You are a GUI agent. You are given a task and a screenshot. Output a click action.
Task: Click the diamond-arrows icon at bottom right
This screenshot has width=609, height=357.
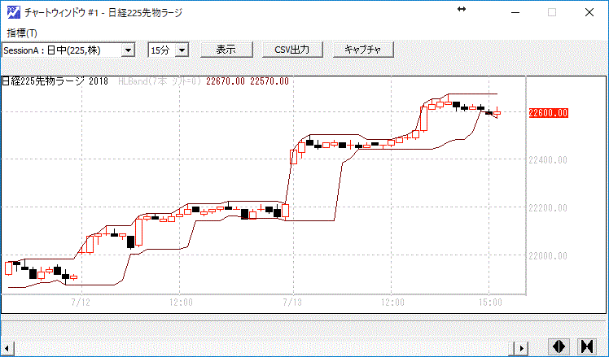pos(559,346)
